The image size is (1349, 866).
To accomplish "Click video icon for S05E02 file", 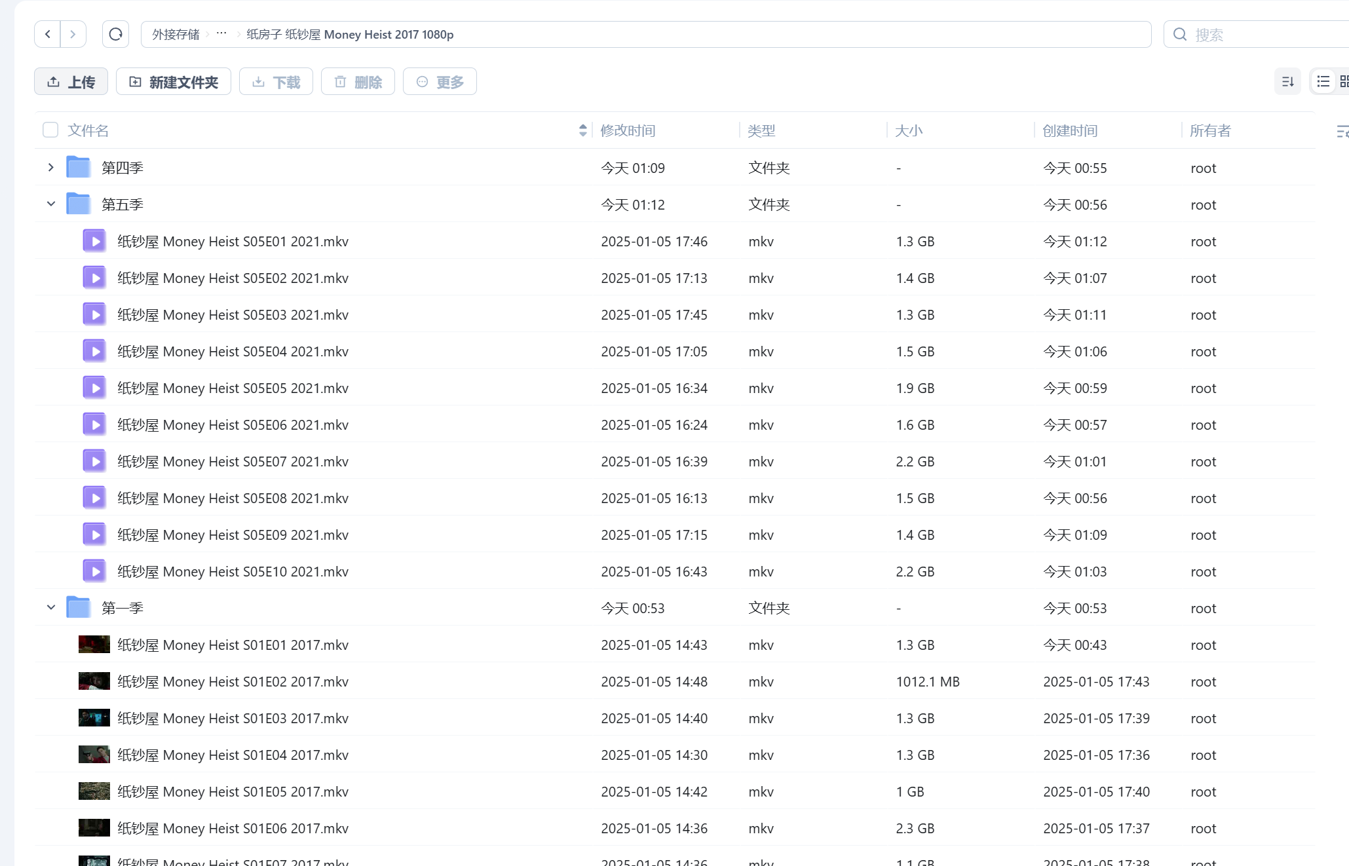I will click(x=94, y=278).
